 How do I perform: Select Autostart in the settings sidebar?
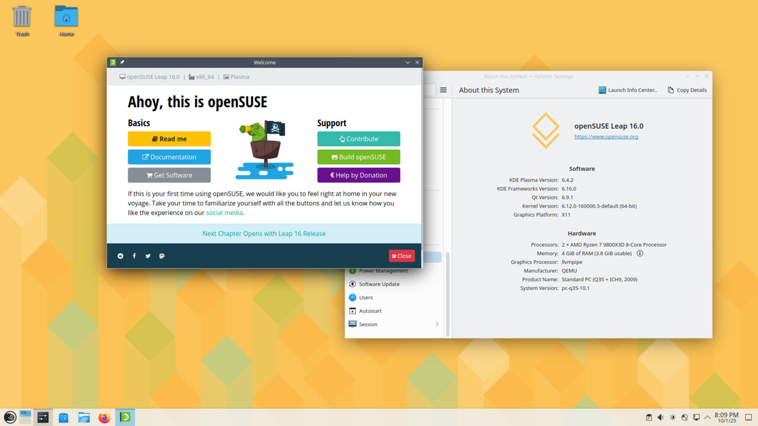click(x=370, y=311)
